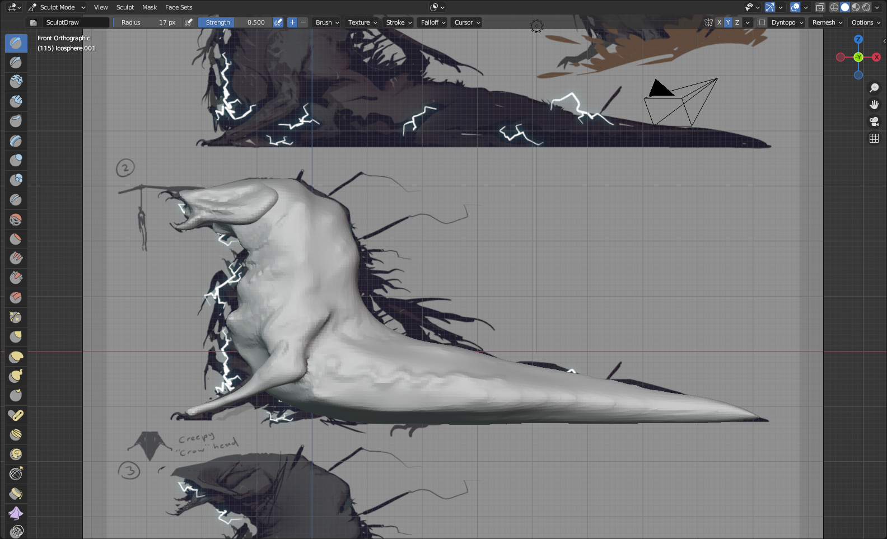
Task: Select the Flatten brush tool
Action: [16, 239]
